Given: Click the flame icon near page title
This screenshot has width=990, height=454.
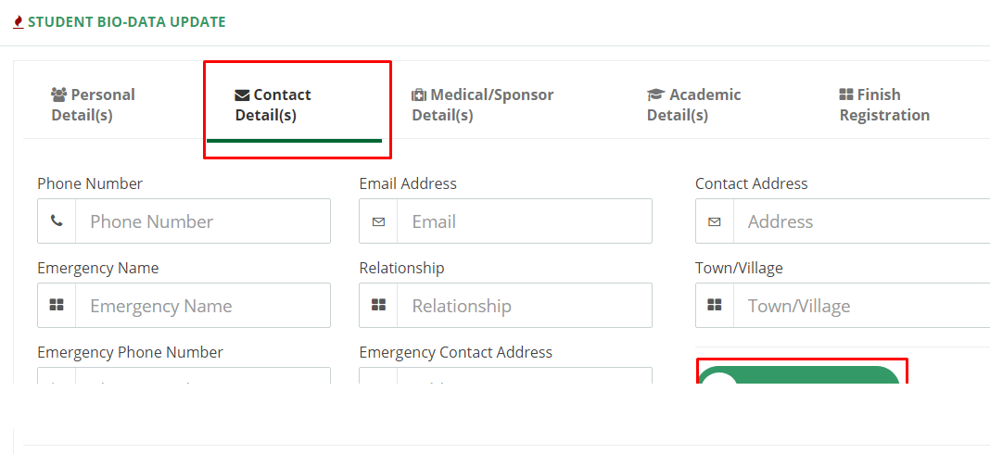Looking at the screenshot, I should (19, 22).
